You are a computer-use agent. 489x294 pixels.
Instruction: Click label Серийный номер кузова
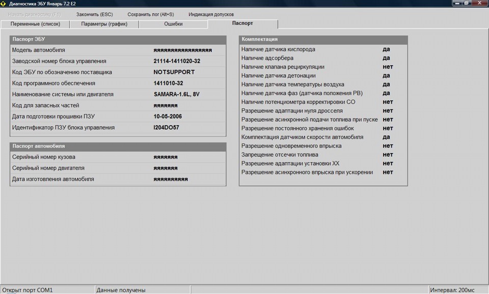44,157
